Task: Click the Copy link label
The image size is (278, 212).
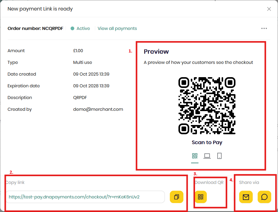Action: [x=15, y=182]
